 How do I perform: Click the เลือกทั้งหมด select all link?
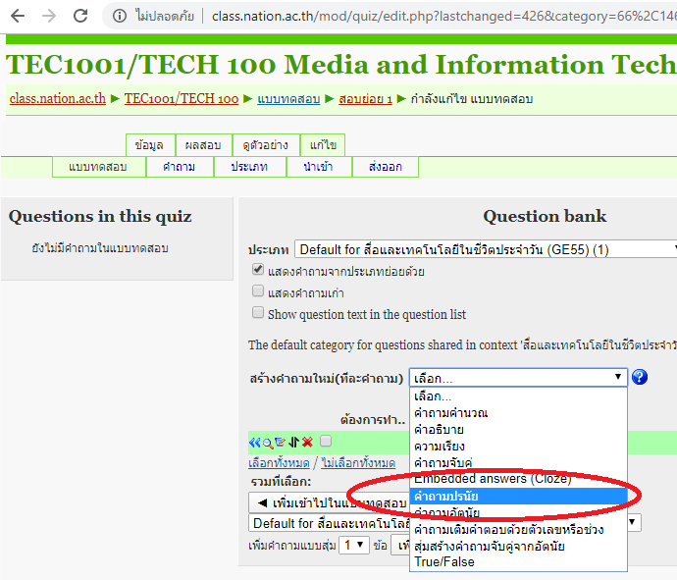pos(279,462)
